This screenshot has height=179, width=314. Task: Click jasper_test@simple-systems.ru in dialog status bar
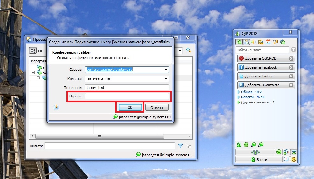click(144, 117)
